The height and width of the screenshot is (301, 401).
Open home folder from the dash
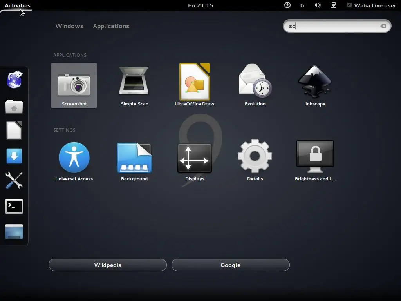coord(14,106)
